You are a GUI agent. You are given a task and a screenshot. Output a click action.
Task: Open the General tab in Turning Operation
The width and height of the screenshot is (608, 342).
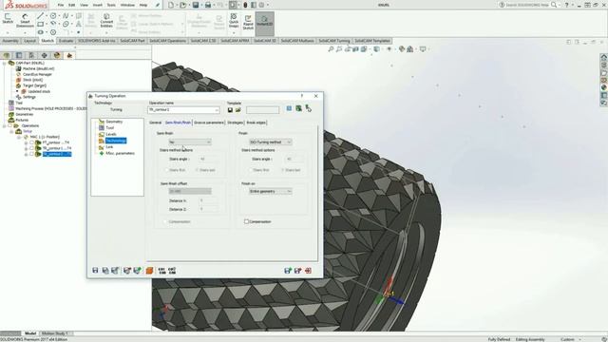tap(156, 123)
